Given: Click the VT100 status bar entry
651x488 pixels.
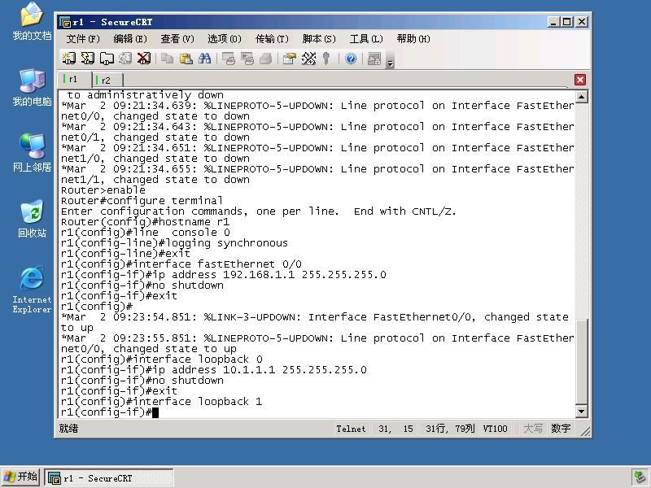Looking at the screenshot, I should point(495,429).
